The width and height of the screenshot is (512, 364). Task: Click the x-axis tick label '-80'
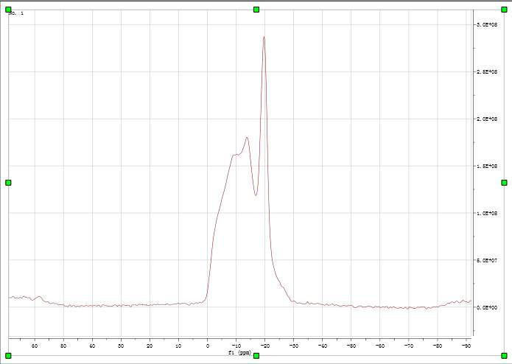437,346
